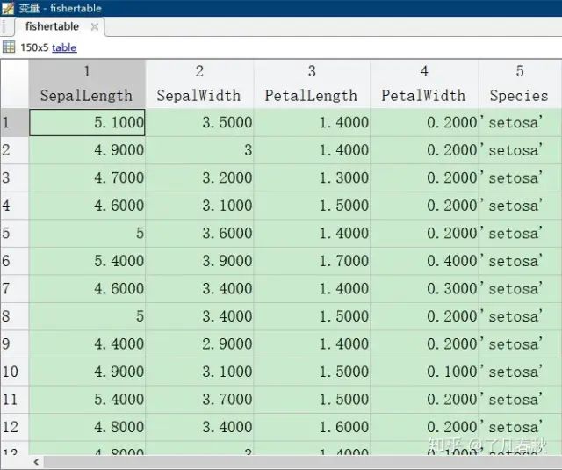Select row header 7
Viewport: 562px width, 470px height.
point(14,289)
